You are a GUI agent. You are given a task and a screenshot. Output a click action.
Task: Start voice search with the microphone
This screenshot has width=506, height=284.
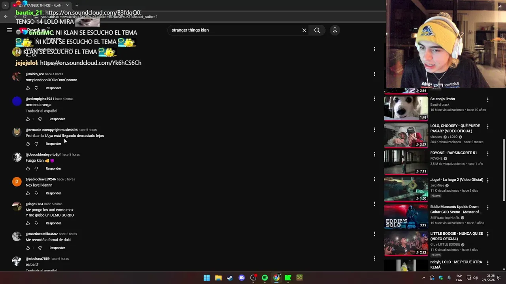[x=335, y=30]
